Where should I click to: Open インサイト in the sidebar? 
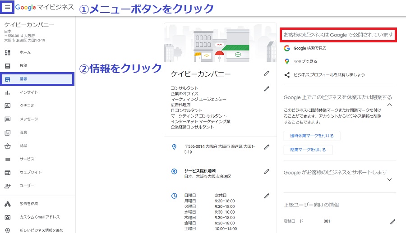pos(28,92)
